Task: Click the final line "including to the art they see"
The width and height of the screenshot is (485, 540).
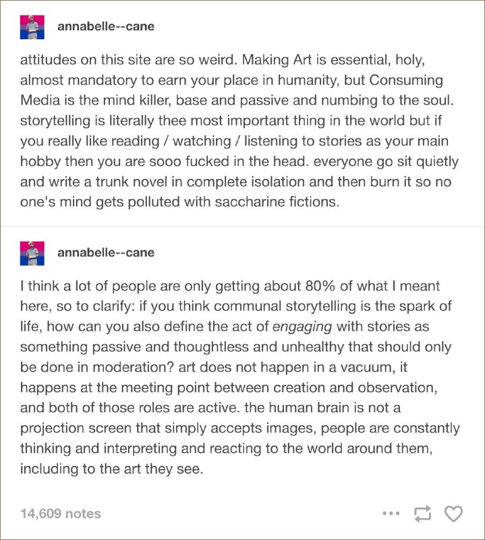Action: tap(111, 469)
